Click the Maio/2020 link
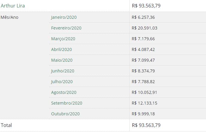 pos(62,60)
